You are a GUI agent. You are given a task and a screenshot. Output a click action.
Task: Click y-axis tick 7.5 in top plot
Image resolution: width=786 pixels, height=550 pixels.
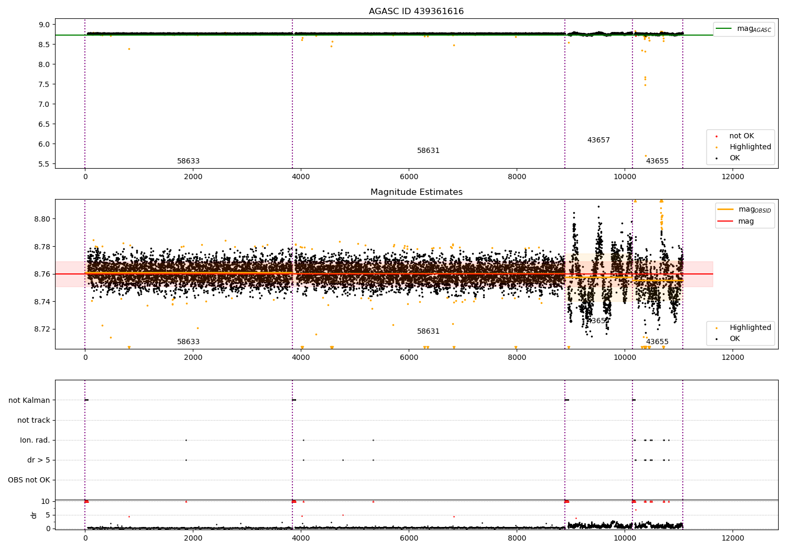pos(45,84)
